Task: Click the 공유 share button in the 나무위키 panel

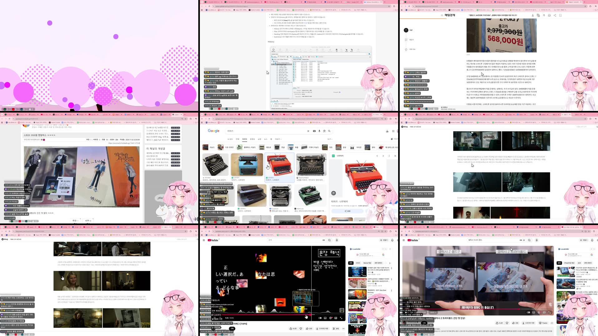Action: pos(347,211)
